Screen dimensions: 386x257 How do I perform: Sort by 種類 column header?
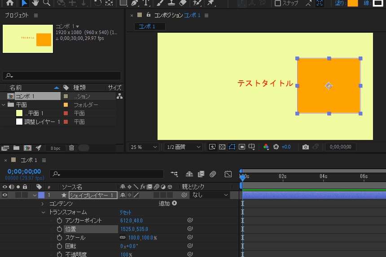click(79, 87)
